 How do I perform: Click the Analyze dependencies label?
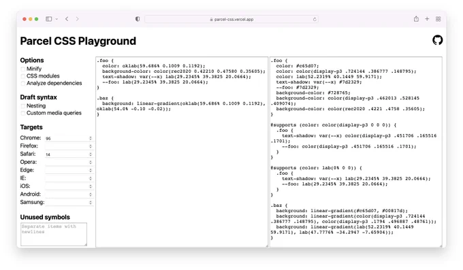[x=54, y=83]
